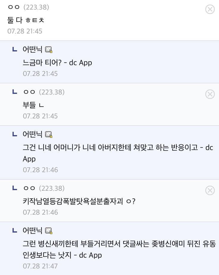Select the reply arrow before the "부들 ㄴ" reply
The width and height of the screenshot is (219, 275).
(x=15, y=91)
